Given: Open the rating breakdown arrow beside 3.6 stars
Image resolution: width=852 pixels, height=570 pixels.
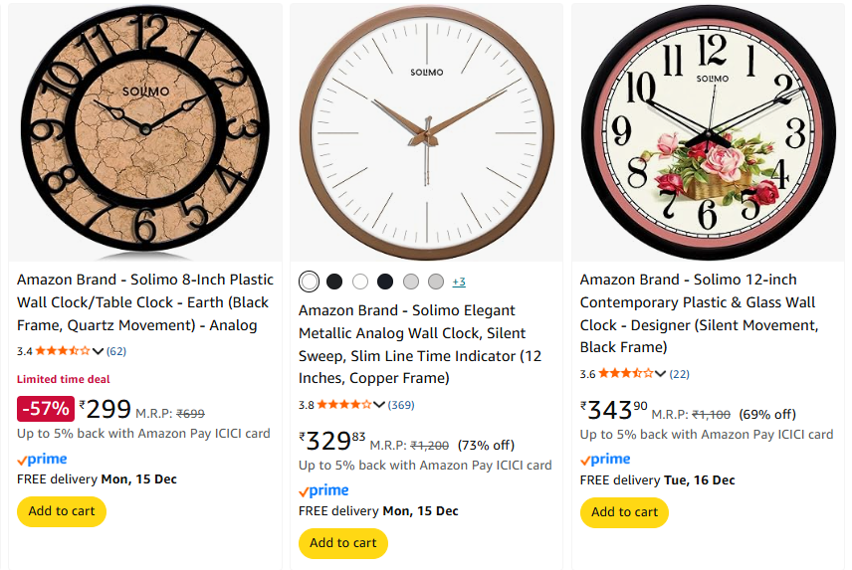Looking at the screenshot, I should point(661,374).
